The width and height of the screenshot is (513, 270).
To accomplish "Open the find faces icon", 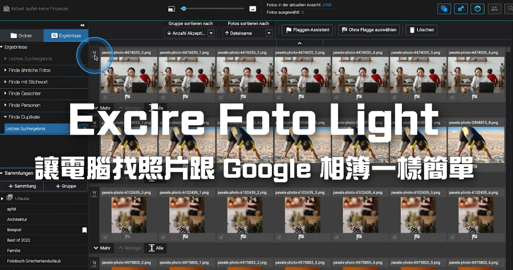I will 477,9.
